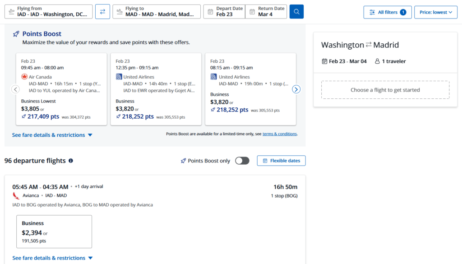The width and height of the screenshot is (462, 264).
Task: Click the Flexible dates button
Action: [281, 161]
